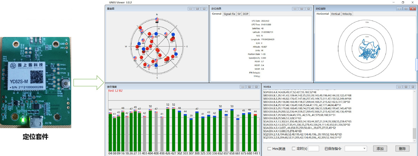Maximize the 星座图 sky plot panel

pos(197,8)
